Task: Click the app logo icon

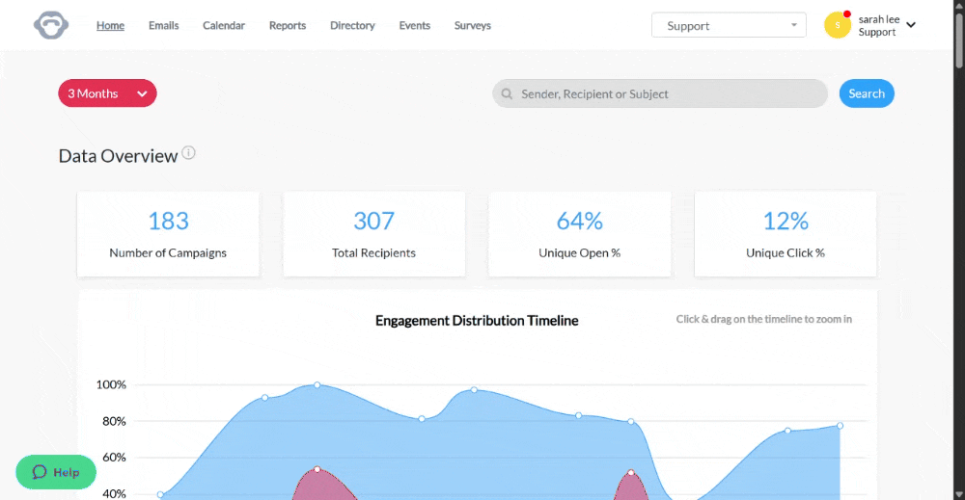Action: [x=51, y=25]
